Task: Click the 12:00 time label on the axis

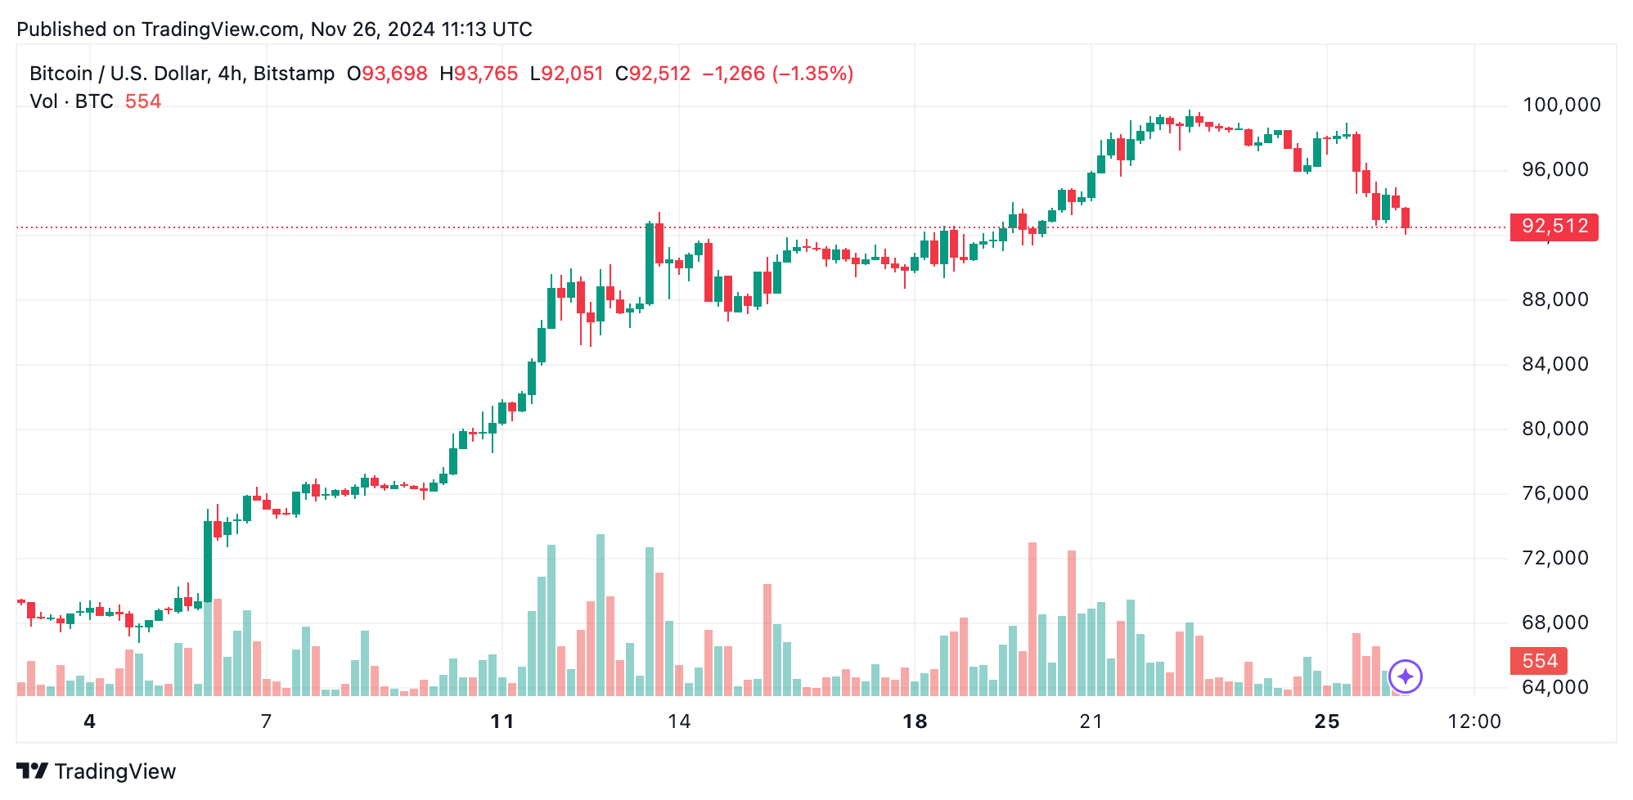Action: click(x=1474, y=721)
